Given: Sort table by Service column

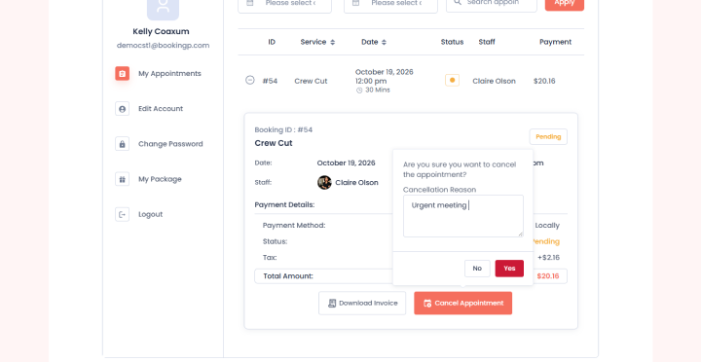Looking at the screenshot, I should (x=317, y=42).
